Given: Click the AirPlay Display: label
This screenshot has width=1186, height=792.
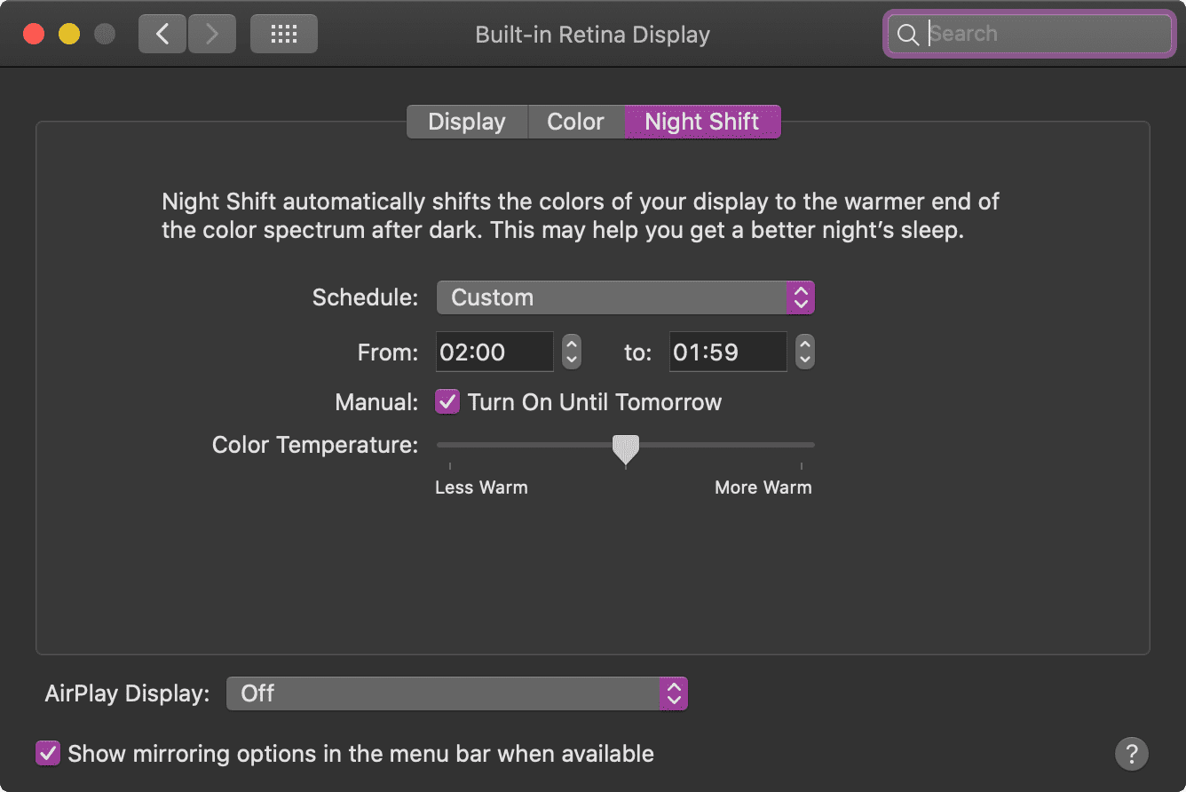Looking at the screenshot, I should [x=128, y=693].
